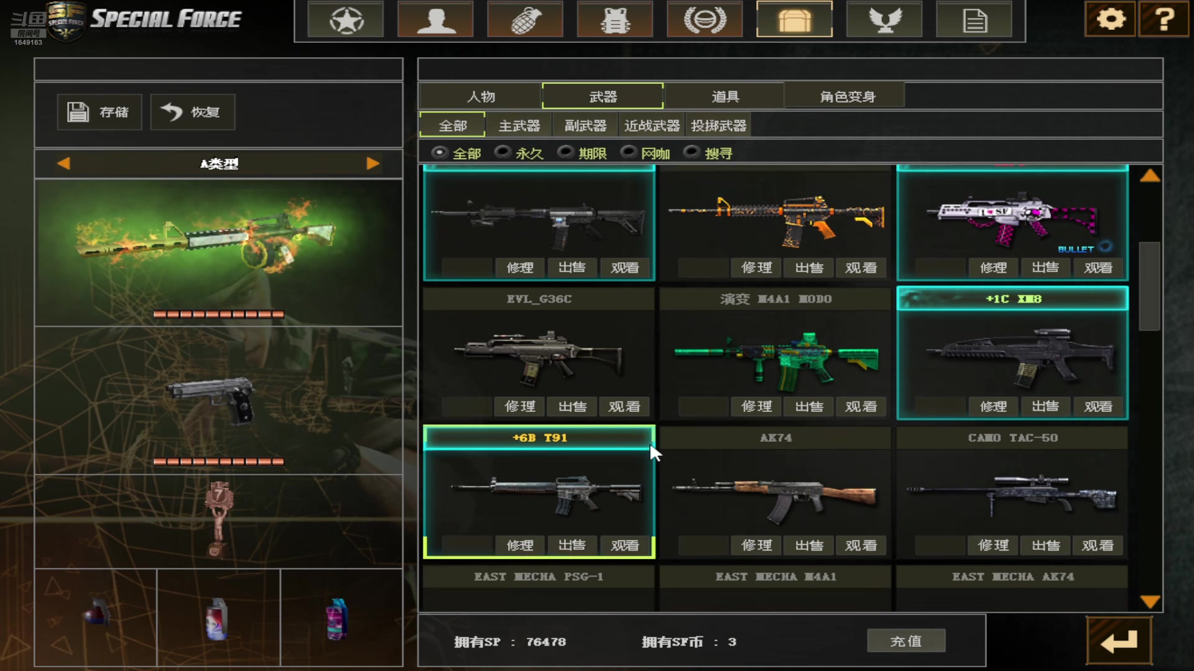Click 观看 under 演变 M4A1 MODO
Screen dimensions: 1194x671
point(861,406)
